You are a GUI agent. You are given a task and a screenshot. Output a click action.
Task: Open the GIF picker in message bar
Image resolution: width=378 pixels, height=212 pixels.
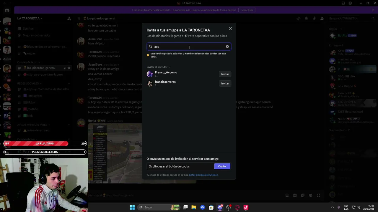tap(295, 195)
